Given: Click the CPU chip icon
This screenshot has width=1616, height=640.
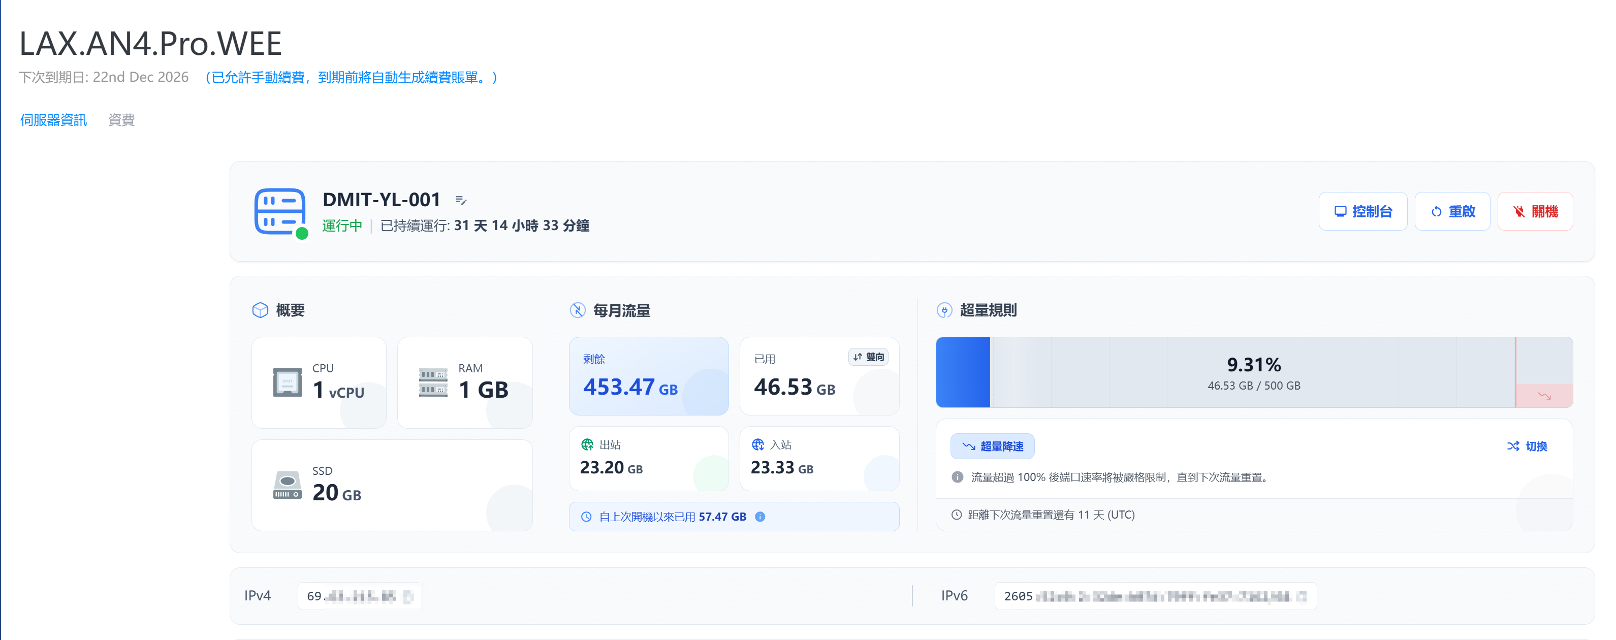Looking at the screenshot, I should pos(288,382).
